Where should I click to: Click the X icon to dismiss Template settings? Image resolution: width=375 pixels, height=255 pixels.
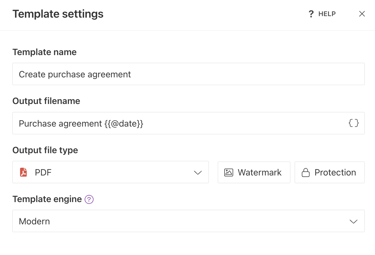point(362,14)
